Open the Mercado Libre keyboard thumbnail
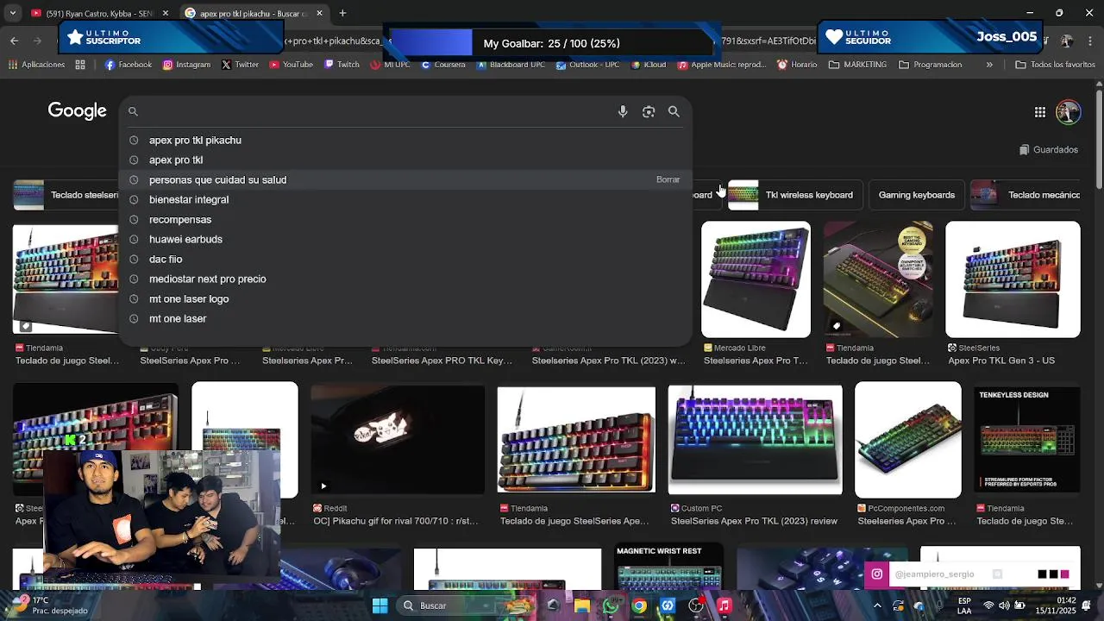Viewport: 1104px width, 621px height. 756,279
